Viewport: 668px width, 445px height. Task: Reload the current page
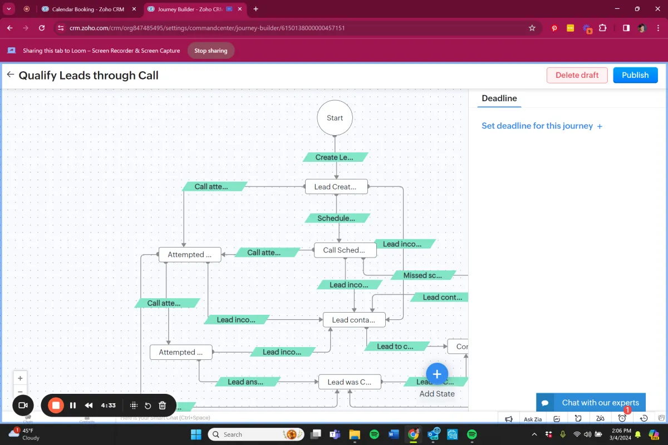tap(42, 28)
